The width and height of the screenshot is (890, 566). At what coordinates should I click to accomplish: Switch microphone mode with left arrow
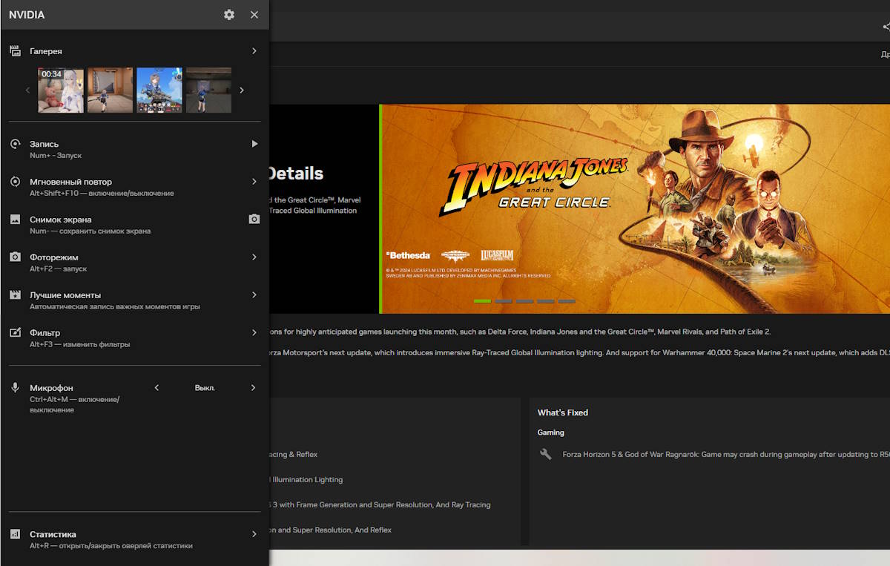point(156,388)
